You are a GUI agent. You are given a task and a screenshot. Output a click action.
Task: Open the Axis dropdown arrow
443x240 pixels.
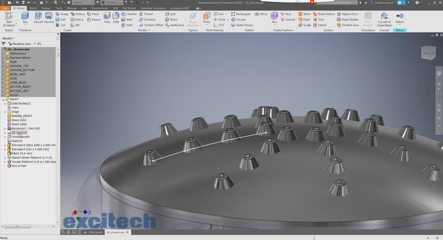(x=226, y=14)
